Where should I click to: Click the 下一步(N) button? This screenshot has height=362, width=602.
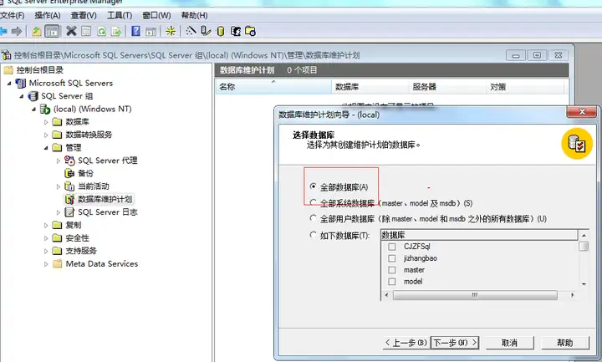pyautogui.click(x=456, y=343)
